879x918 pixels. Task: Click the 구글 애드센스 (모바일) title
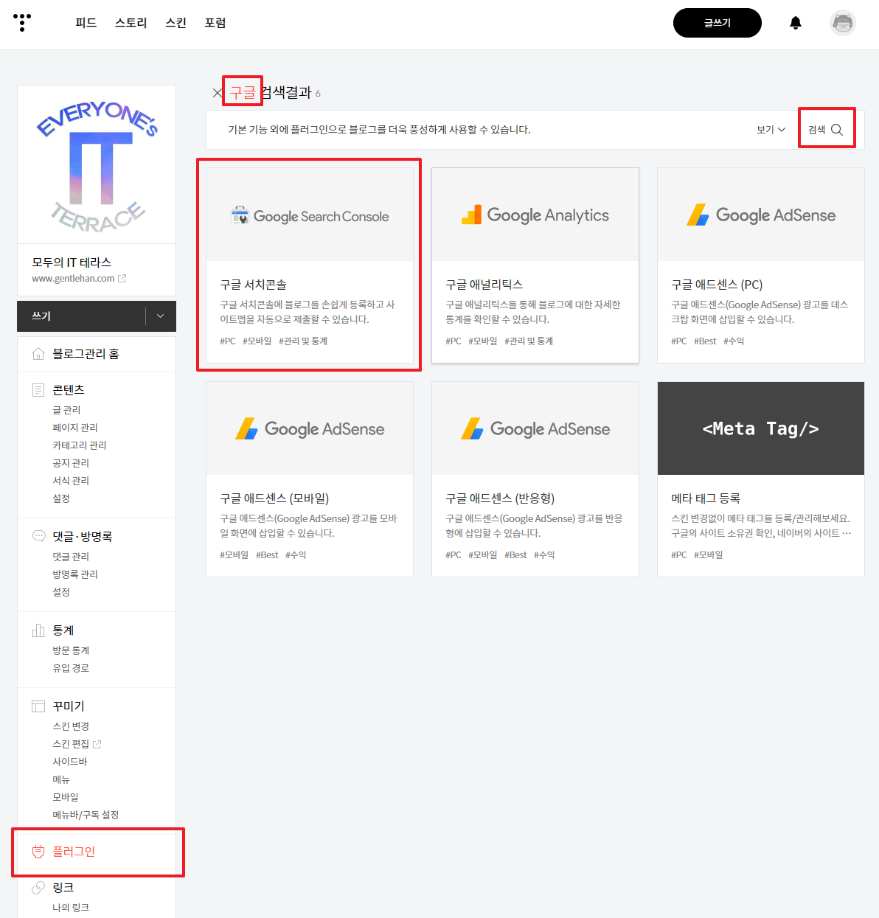pyautogui.click(x=274, y=498)
